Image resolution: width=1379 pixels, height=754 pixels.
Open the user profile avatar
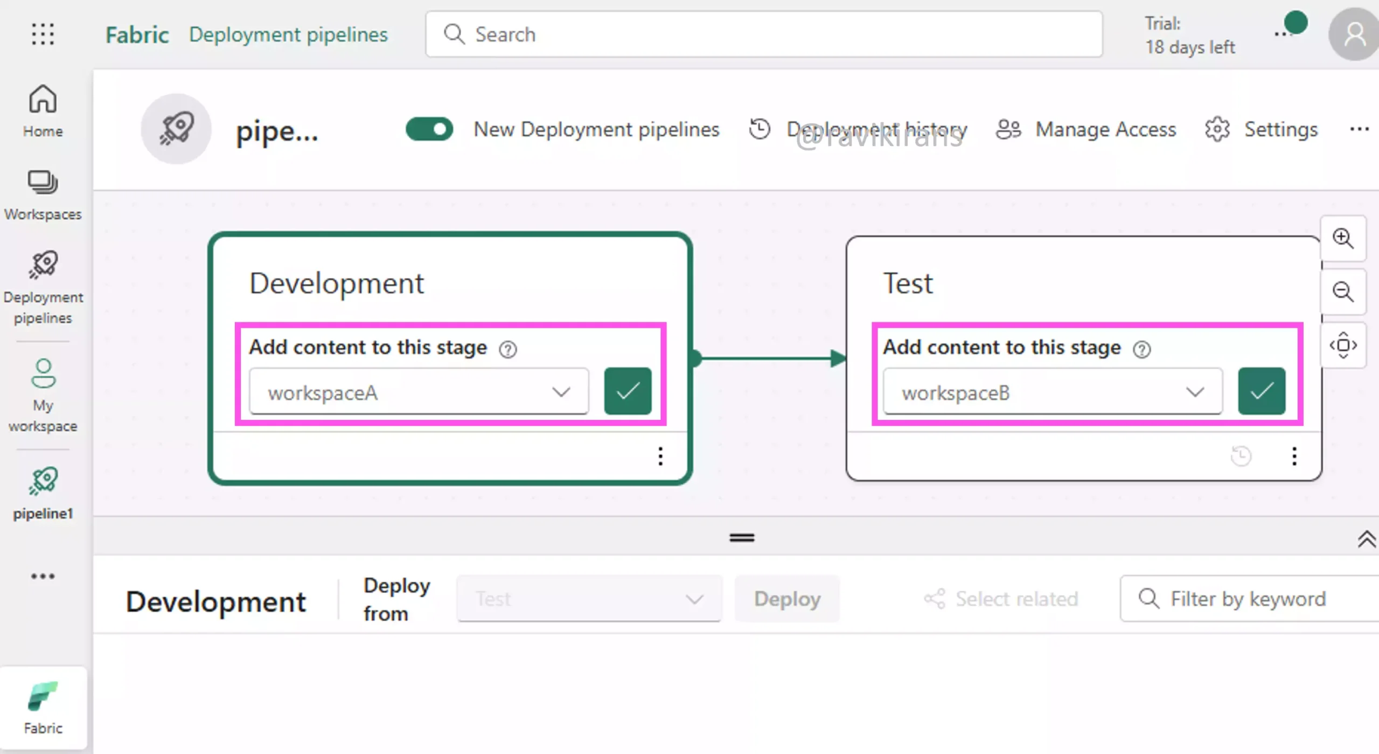tap(1354, 34)
